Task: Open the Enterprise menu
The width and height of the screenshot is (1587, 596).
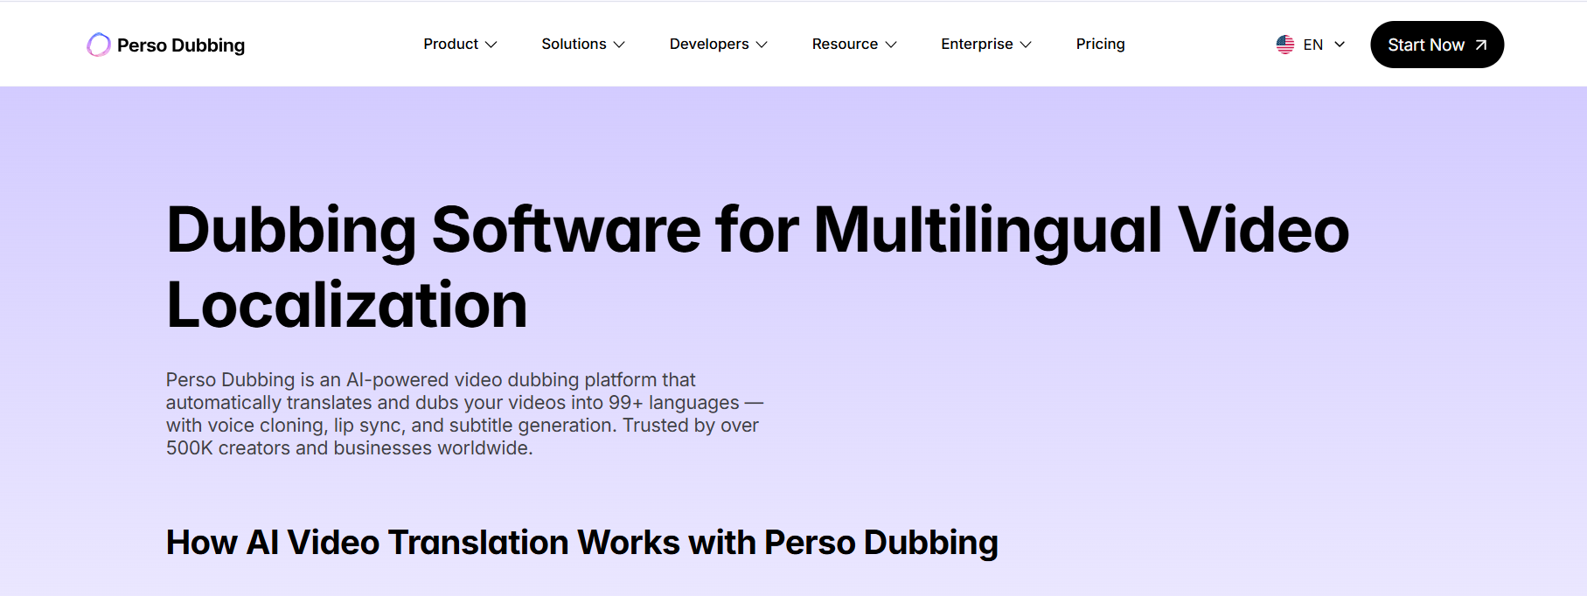Action: click(986, 44)
